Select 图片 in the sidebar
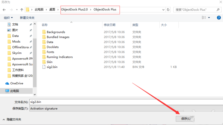The width and height of the screenshot is (223, 125). (x=15, y=30)
